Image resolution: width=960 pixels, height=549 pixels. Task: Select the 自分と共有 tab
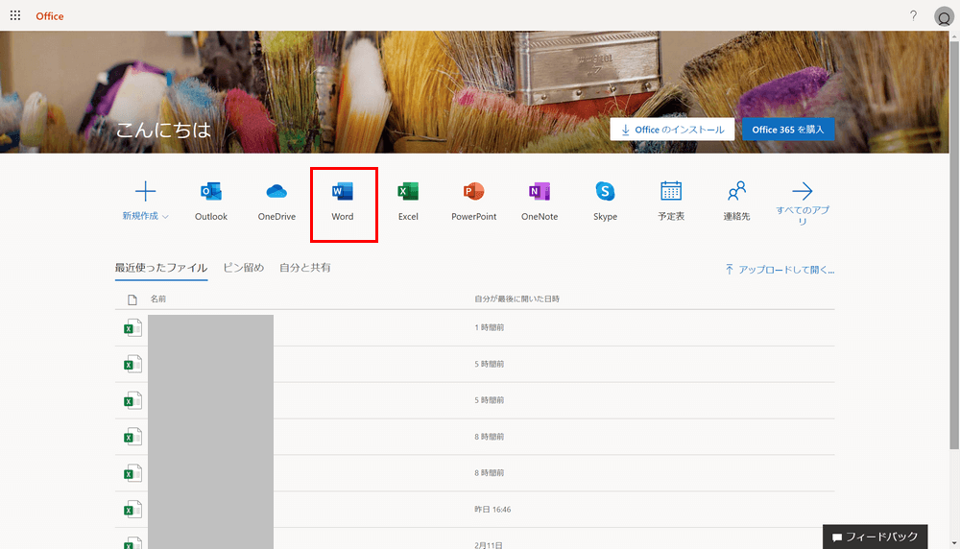pos(304,268)
